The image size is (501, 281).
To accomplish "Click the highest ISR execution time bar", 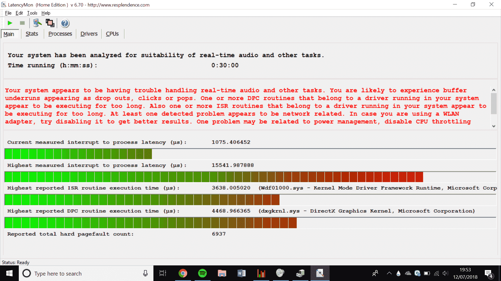I will click(250, 200).
